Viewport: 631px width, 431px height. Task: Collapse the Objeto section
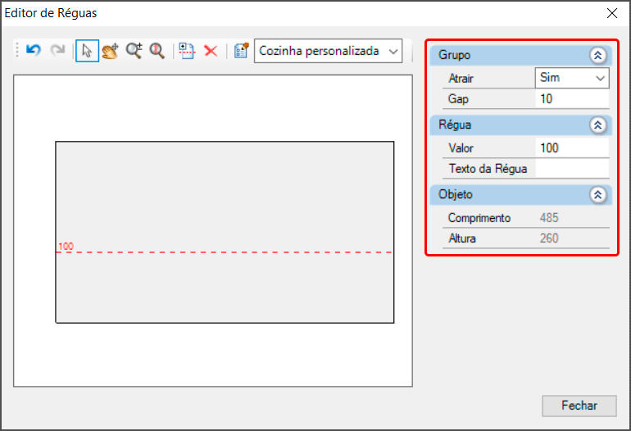(x=597, y=195)
